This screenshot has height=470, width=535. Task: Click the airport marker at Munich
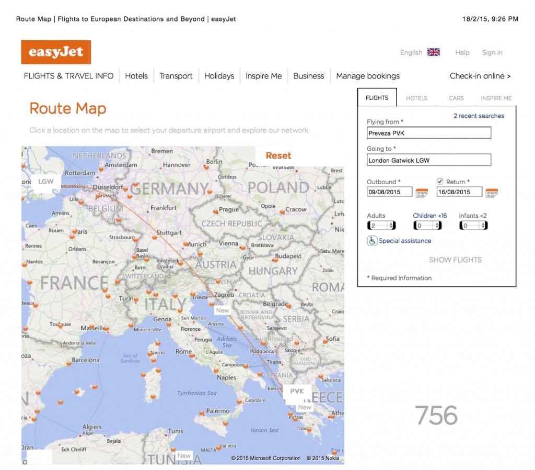187,244
